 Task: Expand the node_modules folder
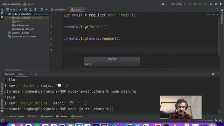tap(9, 18)
